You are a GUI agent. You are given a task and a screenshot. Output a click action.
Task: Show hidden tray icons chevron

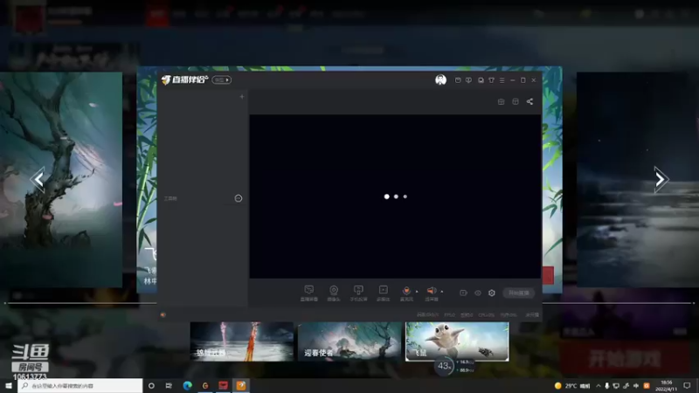point(599,386)
